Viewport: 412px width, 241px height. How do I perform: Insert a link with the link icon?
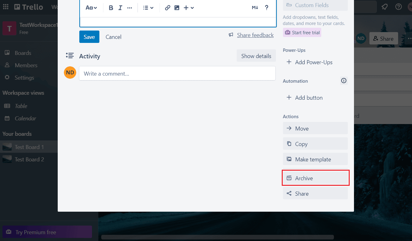(168, 8)
